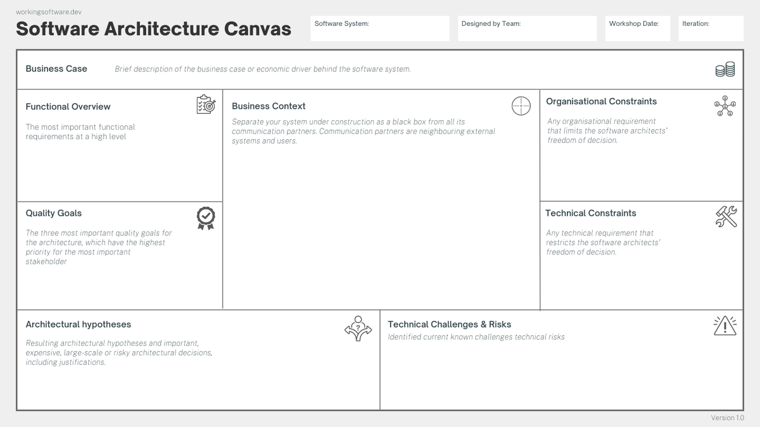Click 'Separate your system under construction' description
Image resolution: width=760 pixels, height=427 pixels.
(x=364, y=131)
